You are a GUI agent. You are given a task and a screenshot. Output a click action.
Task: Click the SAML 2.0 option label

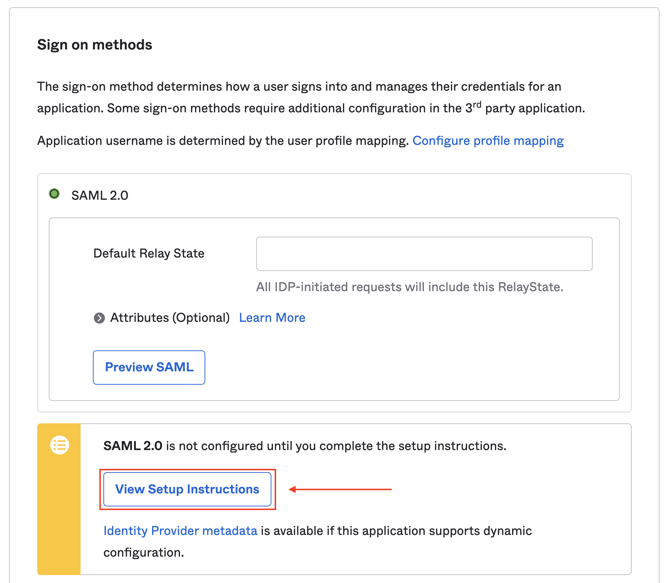tap(100, 195)
